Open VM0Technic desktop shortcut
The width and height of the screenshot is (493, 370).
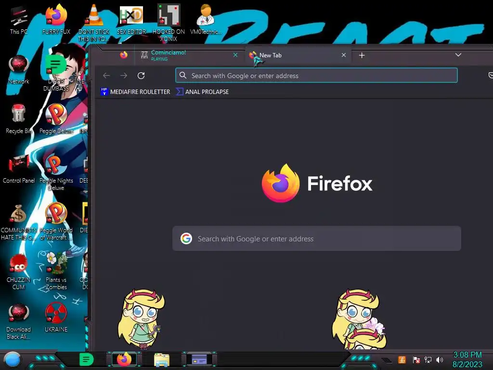click(x=206, y=19)
